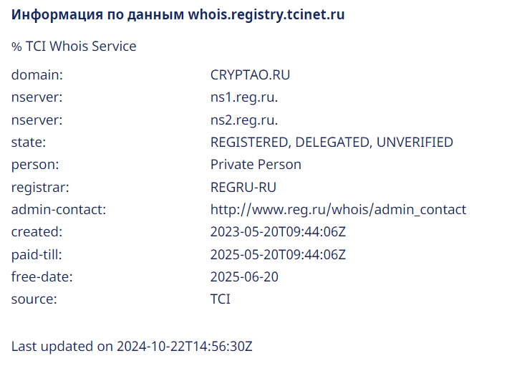Click the whois.registry.tcinet.ru heading
Image resolution: width=522 pixels, height=366 pixels.
pos(178,15)
